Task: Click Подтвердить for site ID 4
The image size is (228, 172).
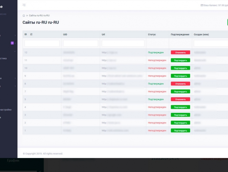Action: (x=180, y=107)
